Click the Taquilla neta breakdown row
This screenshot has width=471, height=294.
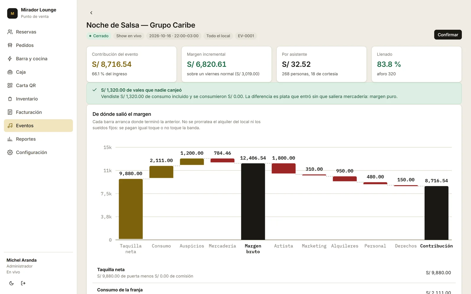click(x=274, y=273)
